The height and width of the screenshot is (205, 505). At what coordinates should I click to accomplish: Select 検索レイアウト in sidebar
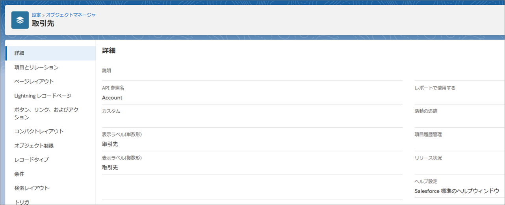[x=32, y=188]
